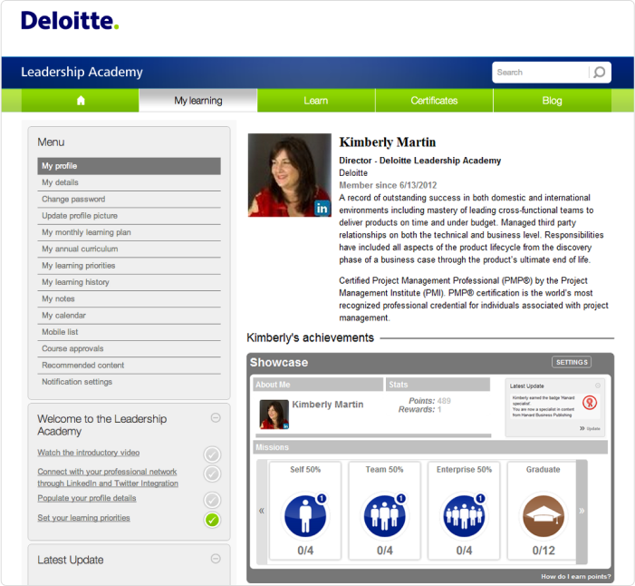The image size is (635, 586).
Task: Open the Certificates tab
Action: point(434,100)
